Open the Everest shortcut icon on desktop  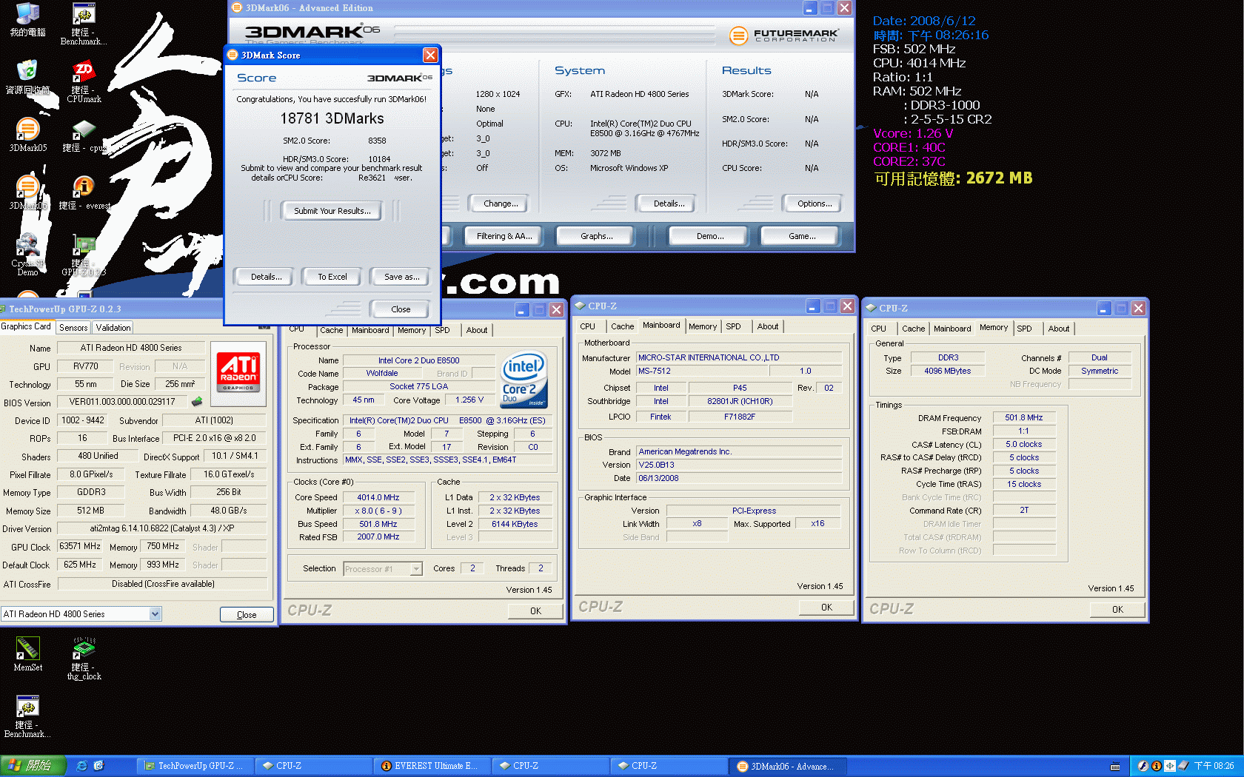(x=84, y=192)
